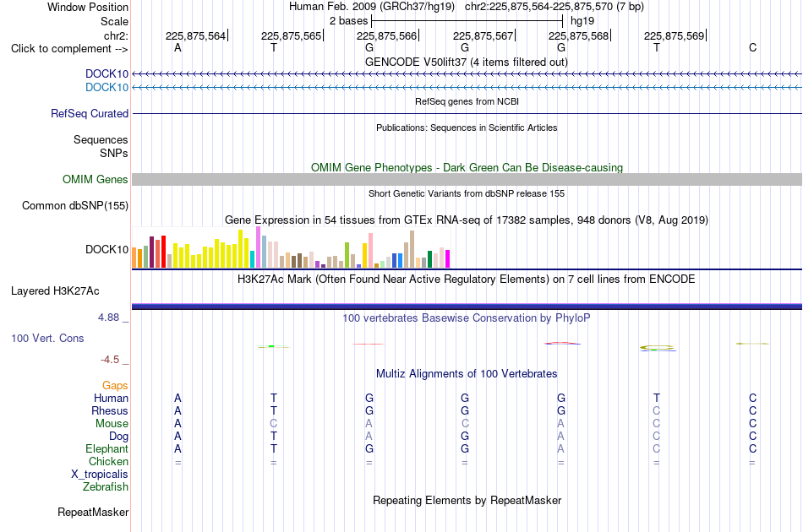Click the Zebrafish species label

106,486
